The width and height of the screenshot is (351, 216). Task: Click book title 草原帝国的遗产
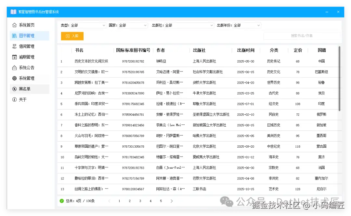[x=91, y=147]
